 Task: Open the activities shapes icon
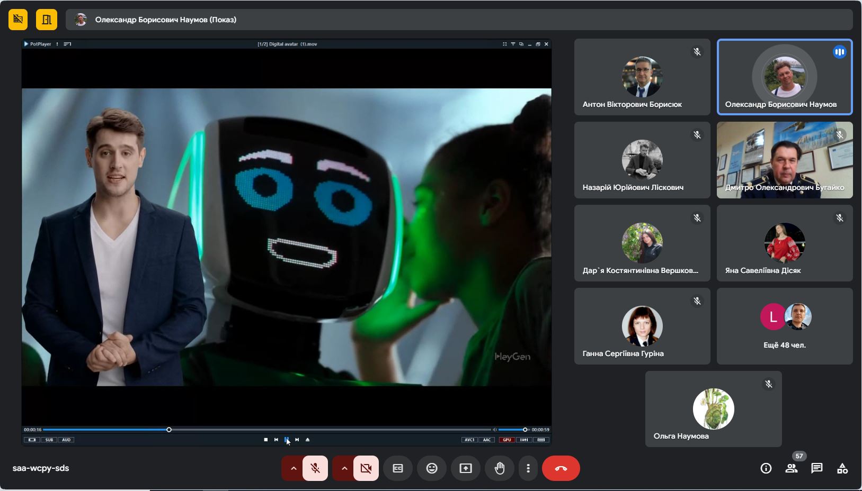coord(842,468)
